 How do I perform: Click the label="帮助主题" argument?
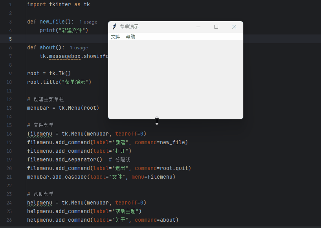pos(116,212)
